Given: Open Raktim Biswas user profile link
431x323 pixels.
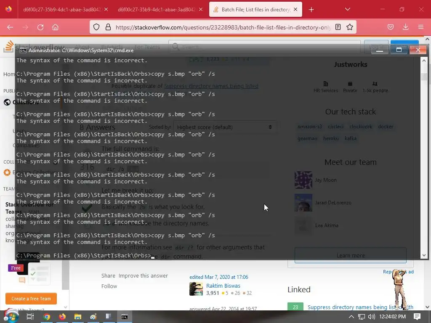Looking at the screenshot, I should click(x=223, y=286).
